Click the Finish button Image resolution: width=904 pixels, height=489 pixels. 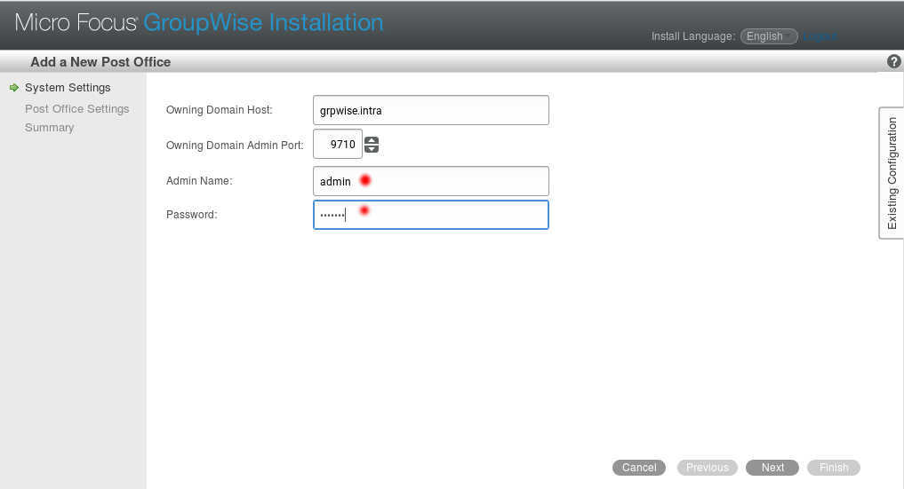click(x=834, y=467)
